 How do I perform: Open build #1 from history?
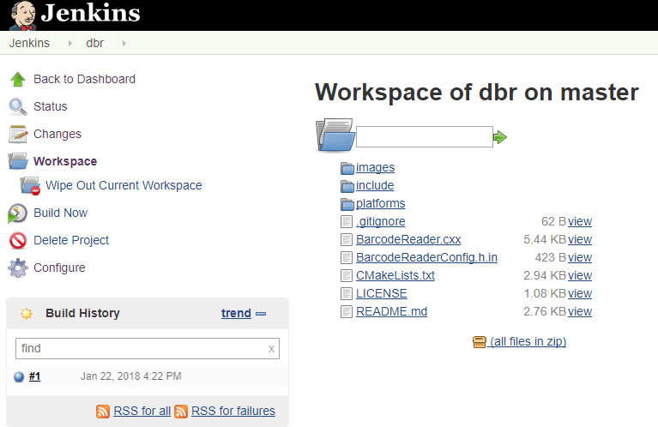[34, 376]
